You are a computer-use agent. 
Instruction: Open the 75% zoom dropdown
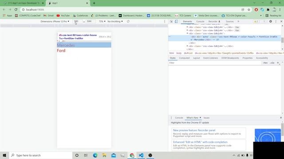click(x=102, y=21)
